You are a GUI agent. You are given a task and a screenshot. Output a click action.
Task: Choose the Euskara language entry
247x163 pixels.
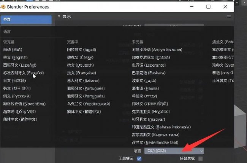pos(149,73)
